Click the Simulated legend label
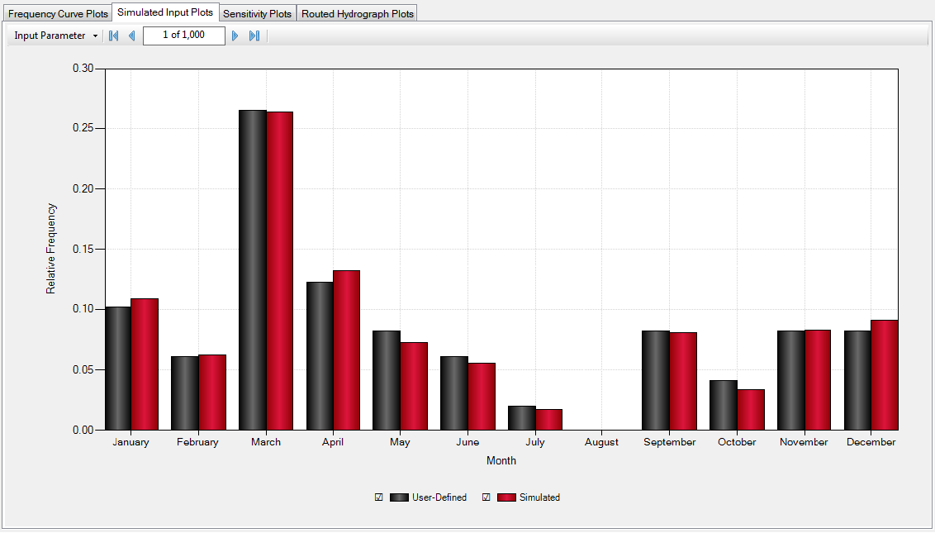The image size is (935, 533). 539,497
